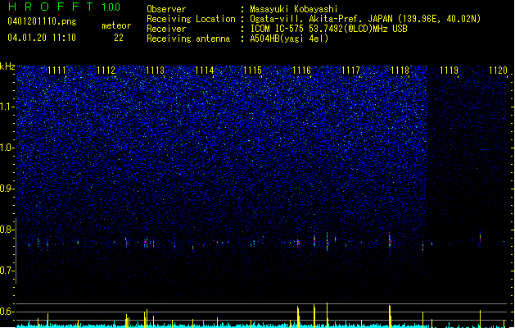Viewport: 515px width, 328px height.
Task: Click the 1119 time axis label
Action: coord(449,71)
